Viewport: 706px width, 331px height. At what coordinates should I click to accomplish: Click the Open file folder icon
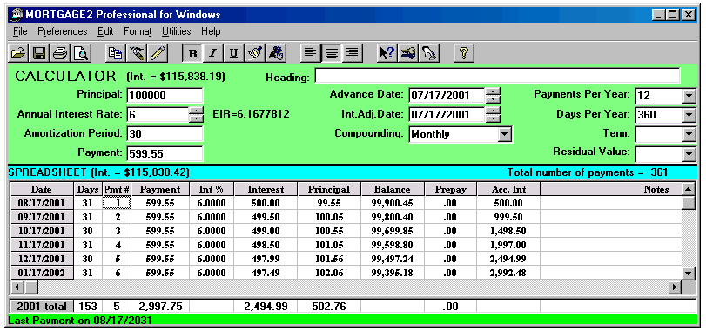pyautogui.click(x=19, y=54)
